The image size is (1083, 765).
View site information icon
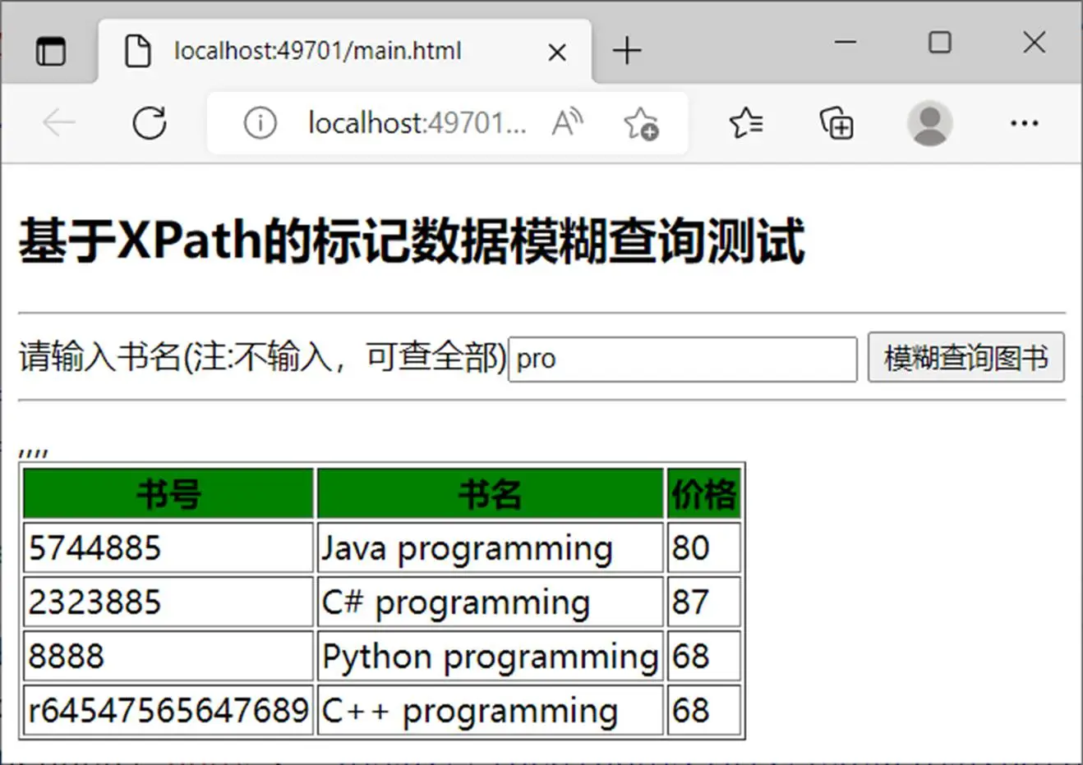click(260, 123)
